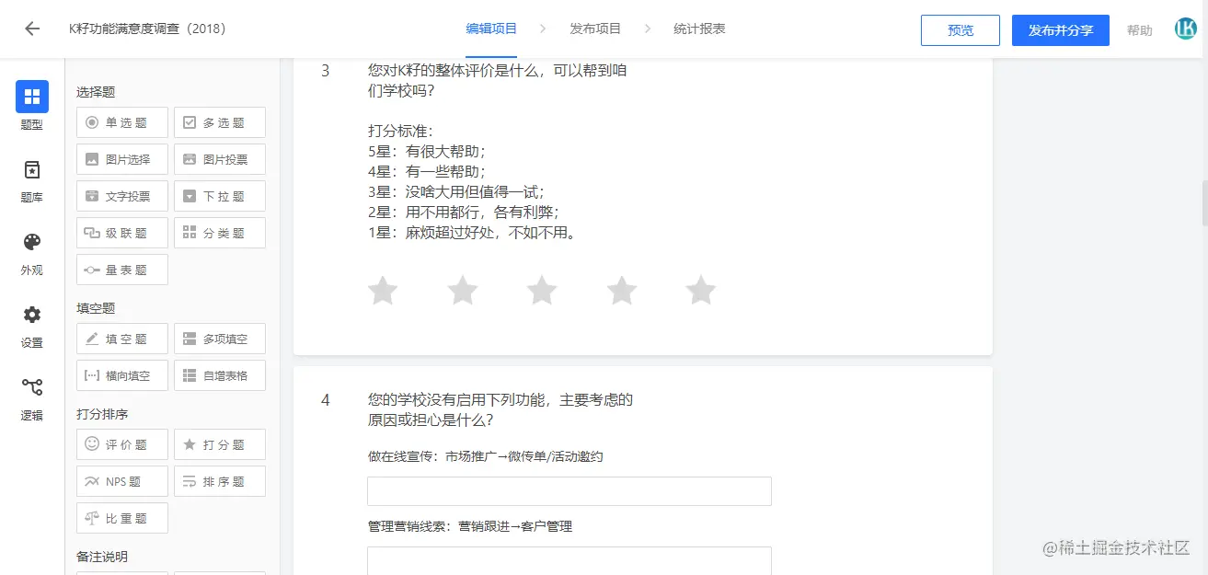Click the 管理营销线索 answer input field
1208x575 pixels.
(569, 561)
